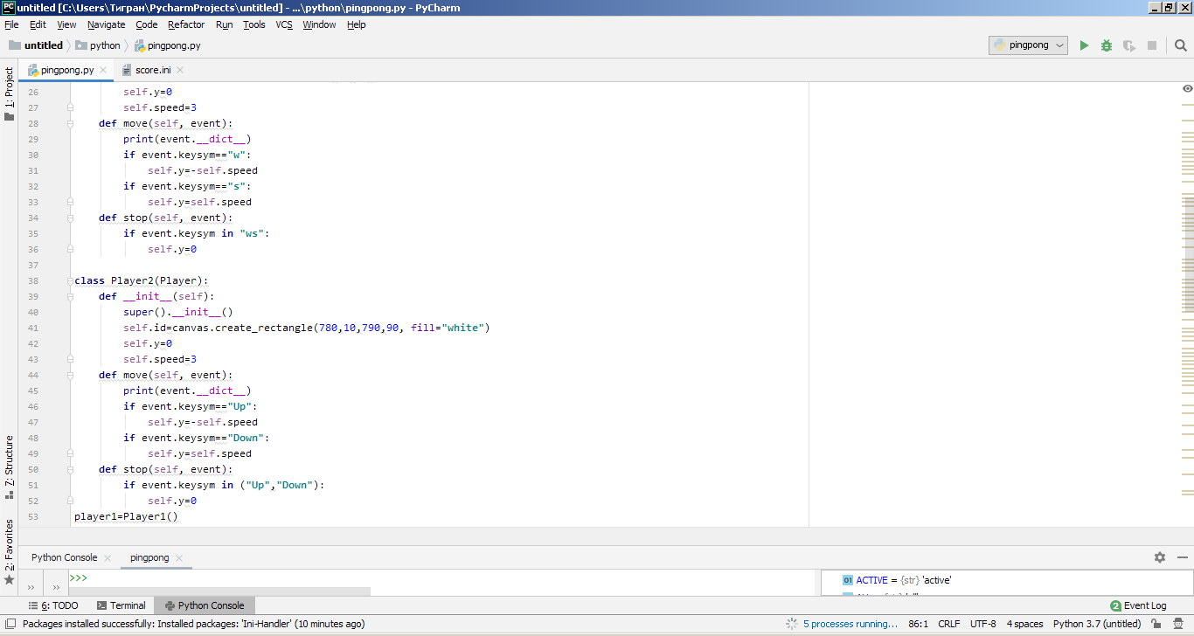Switch to the pingpong console session tab
Viewport: 1194px width, 636px height.
click(x=149, y=557)
